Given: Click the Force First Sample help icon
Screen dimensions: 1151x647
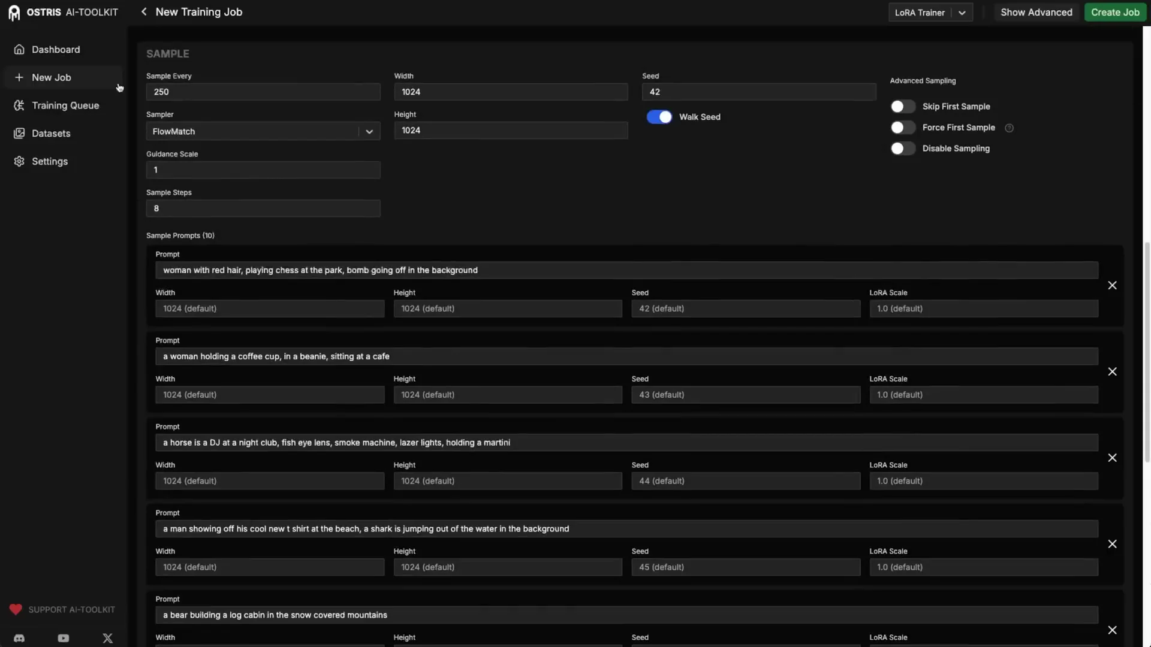Looking at the screenshot, I should point(1009,128).
